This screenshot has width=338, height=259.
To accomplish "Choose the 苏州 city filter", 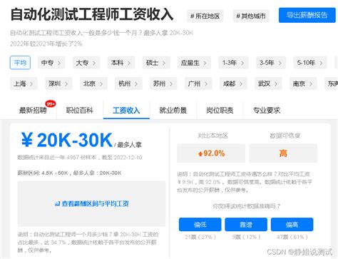I will point(163,83).
